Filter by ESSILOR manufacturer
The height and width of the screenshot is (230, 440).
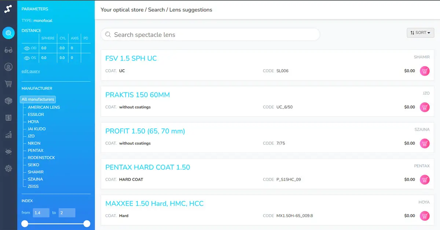(36, 114)
